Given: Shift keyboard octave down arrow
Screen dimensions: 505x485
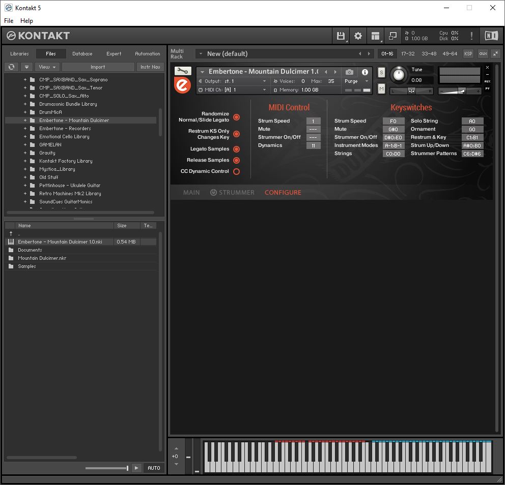Looking at the screenshot, I should point(176,464).
